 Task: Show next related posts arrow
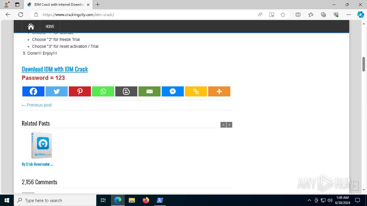pyautogui.click(x=229, y=125)
